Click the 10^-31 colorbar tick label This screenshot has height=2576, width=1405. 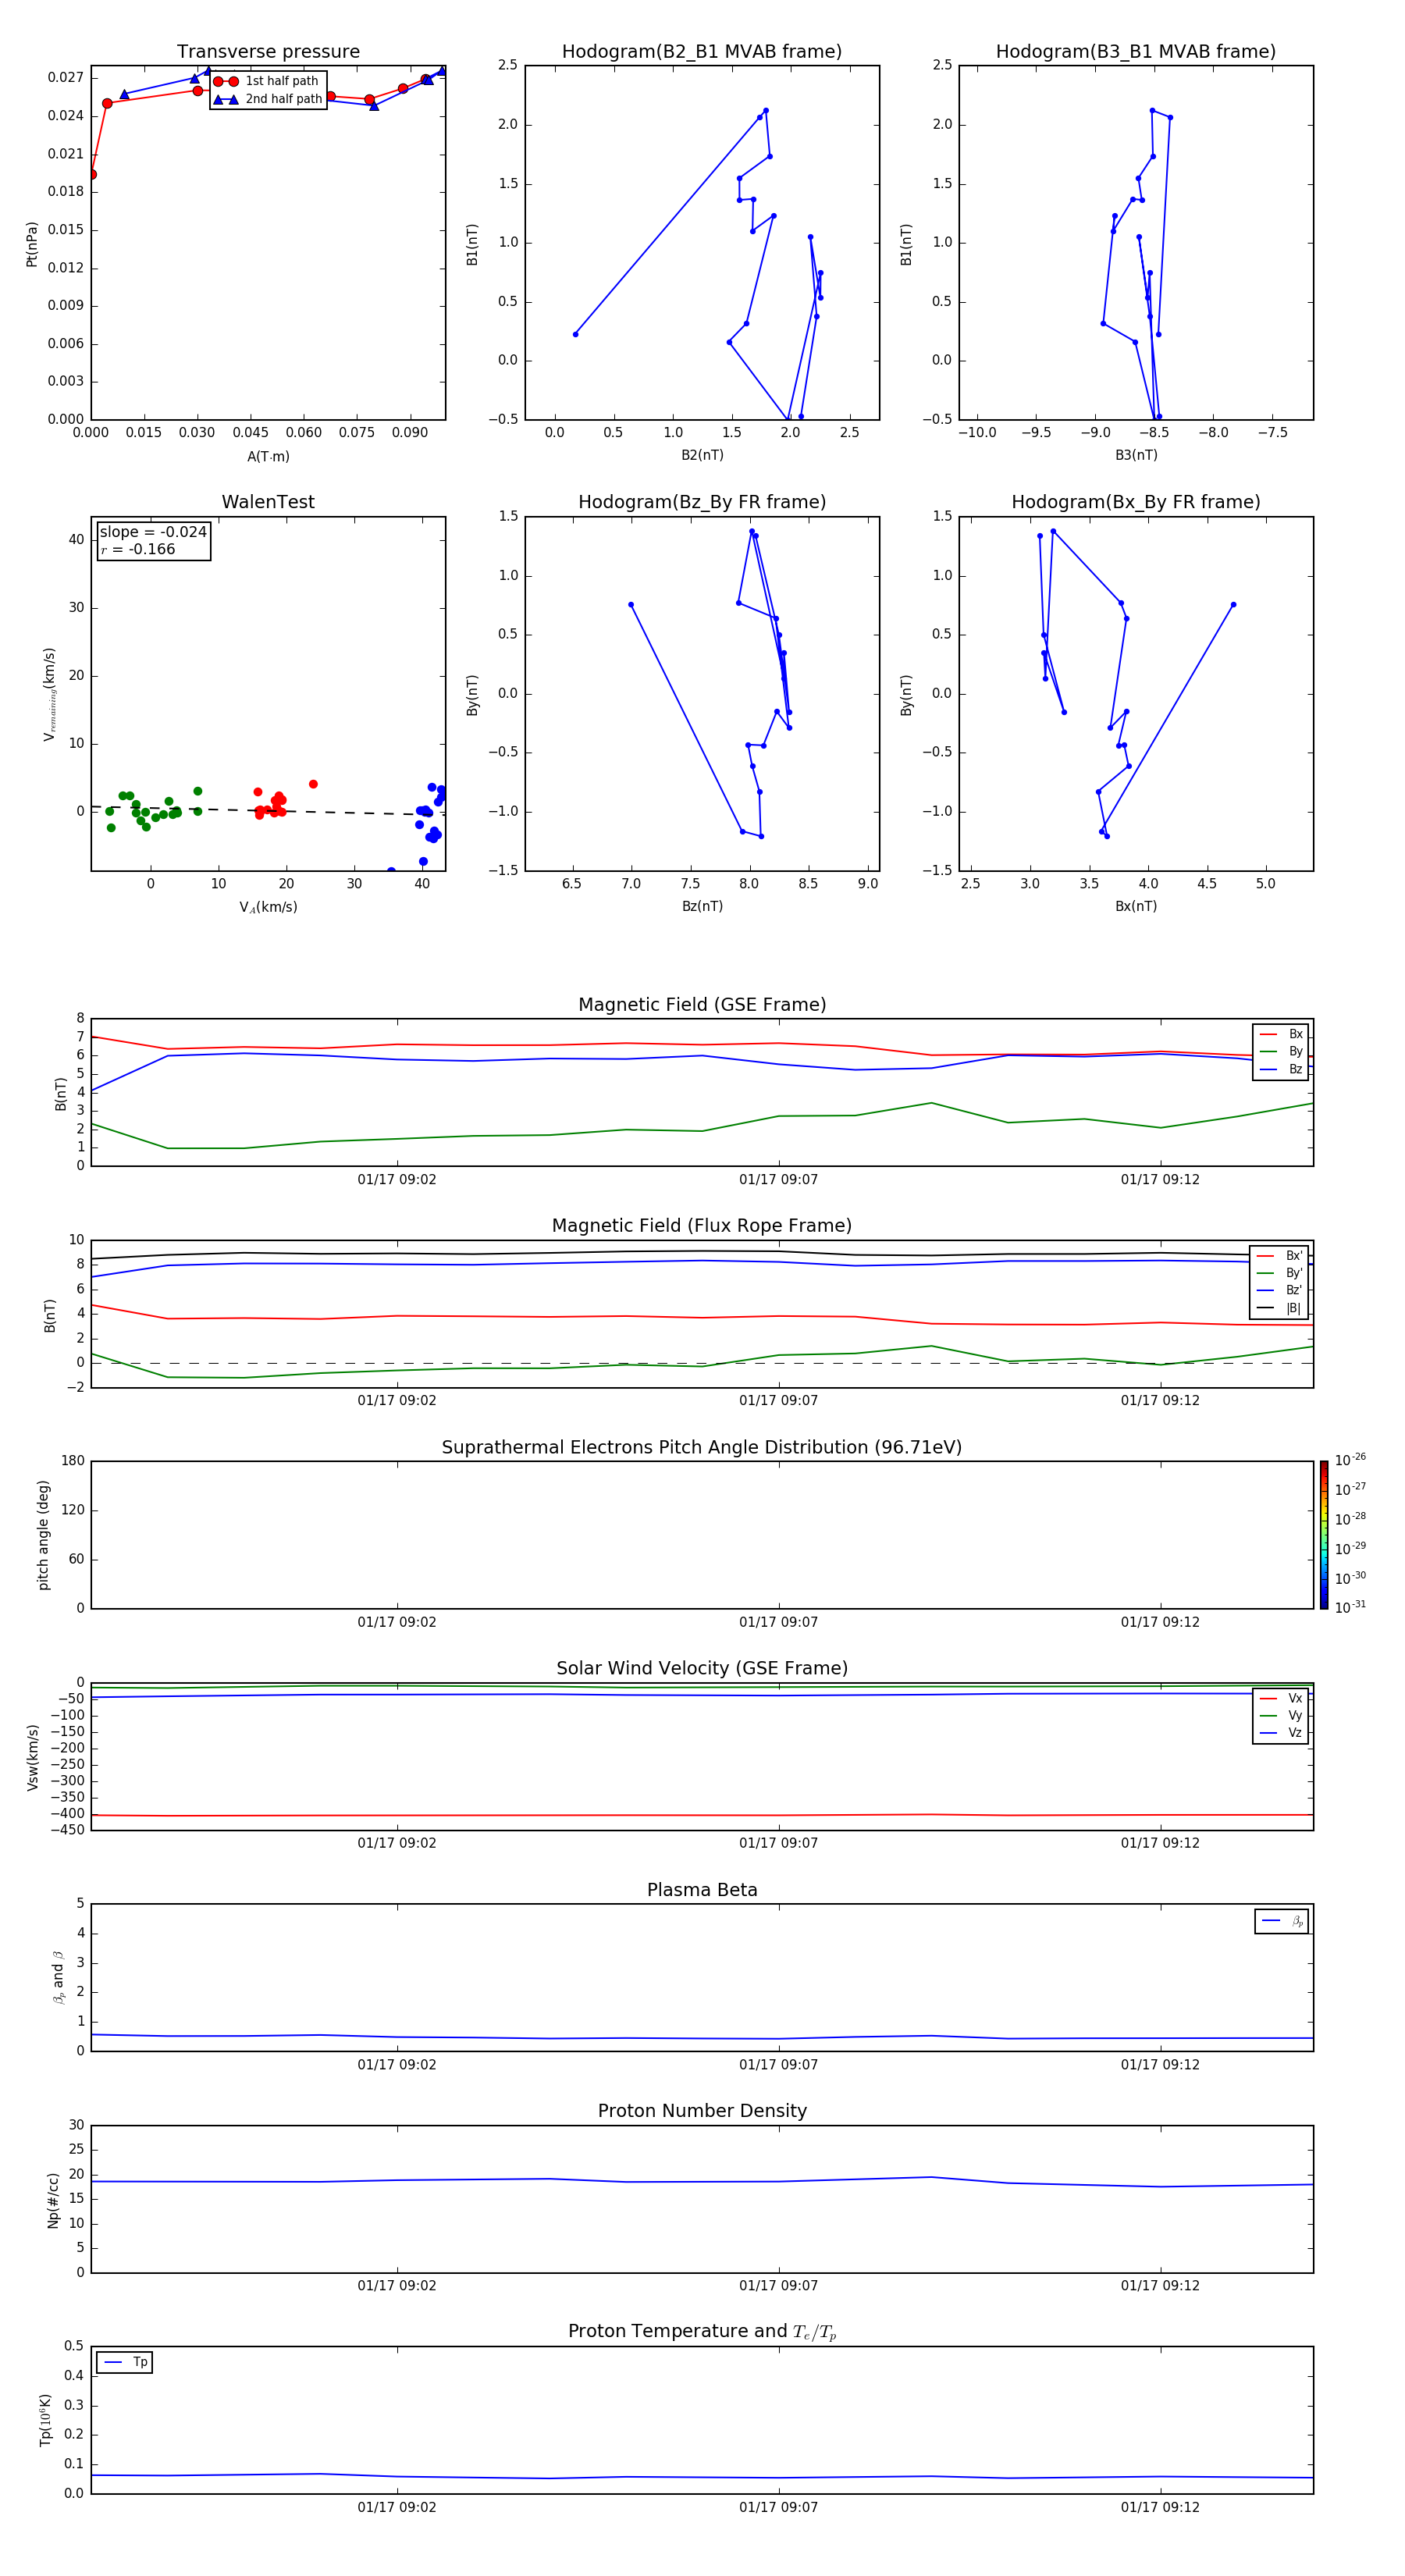tap(1350, 1607)
